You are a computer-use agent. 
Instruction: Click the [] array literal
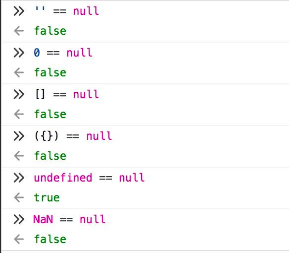click(40, 94)
